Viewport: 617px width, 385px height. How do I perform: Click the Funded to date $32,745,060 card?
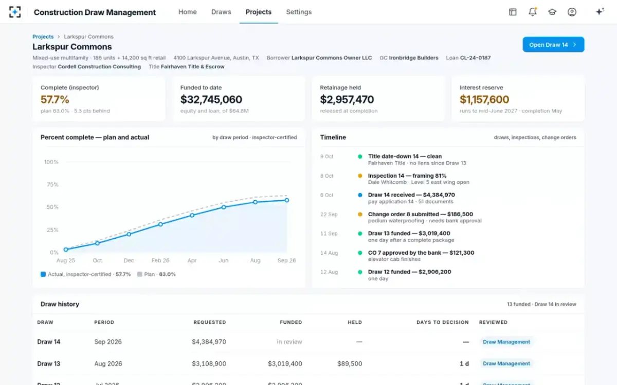(x=239, y=99)
